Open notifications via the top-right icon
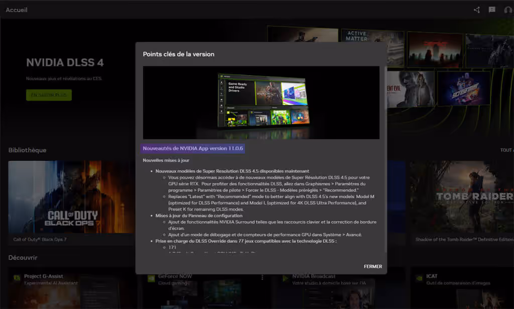The width and height of the screenshot is (514, 309). coord(492,10)
